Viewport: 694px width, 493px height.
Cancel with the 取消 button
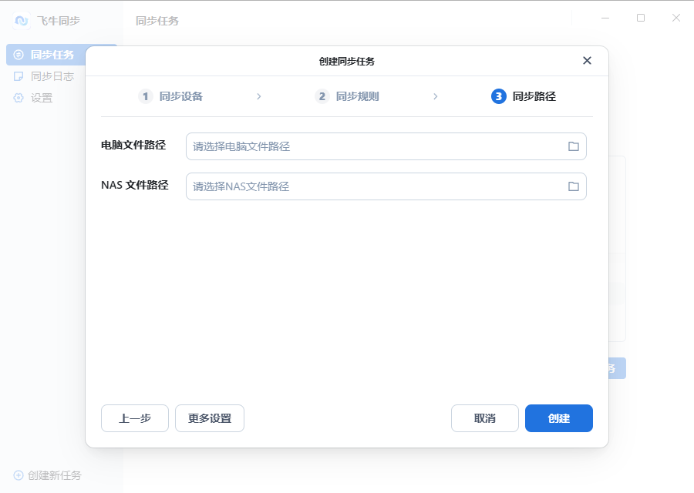pyautogui.click(x=484, y=418)
